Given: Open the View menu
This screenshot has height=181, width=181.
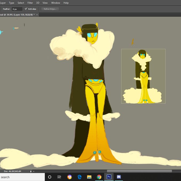Looking at the screenshot, I should [x=45, y=3].
